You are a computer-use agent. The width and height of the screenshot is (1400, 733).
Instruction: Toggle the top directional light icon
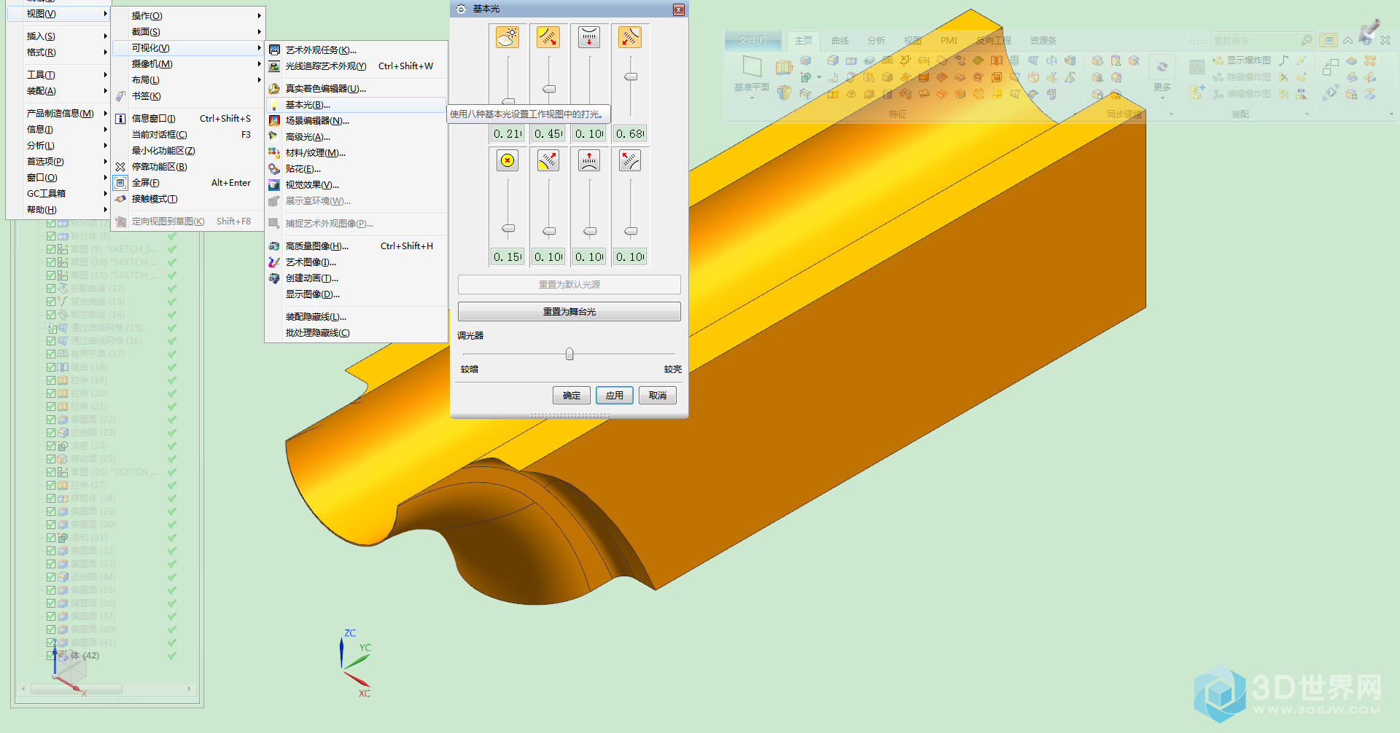pos(589,37)
